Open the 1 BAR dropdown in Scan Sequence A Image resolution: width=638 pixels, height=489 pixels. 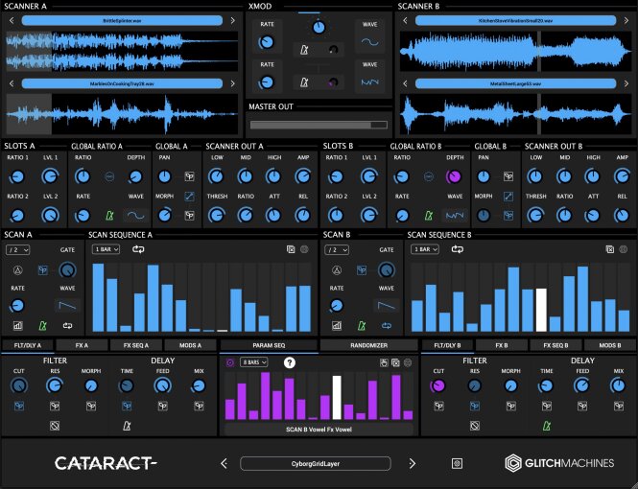tap(106, 249)
